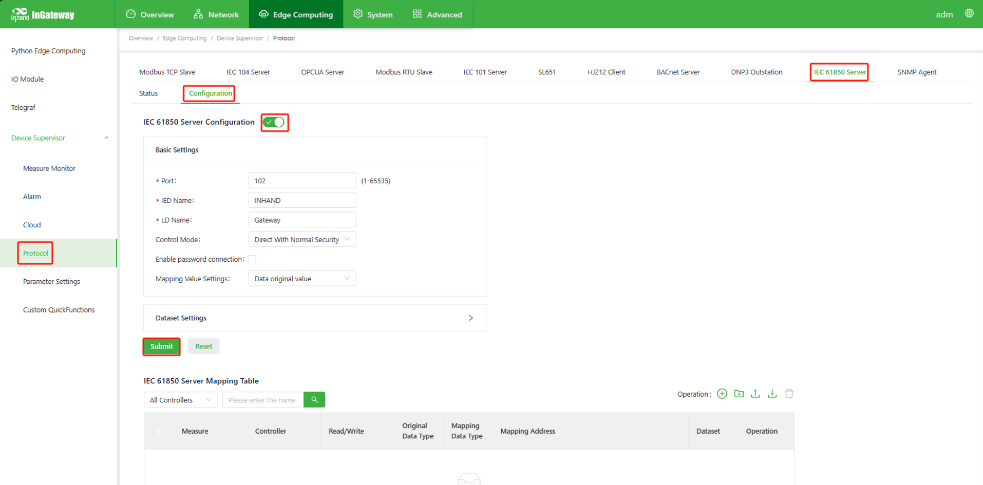Open the OPCUA Server tab

(x=323, y=72)
